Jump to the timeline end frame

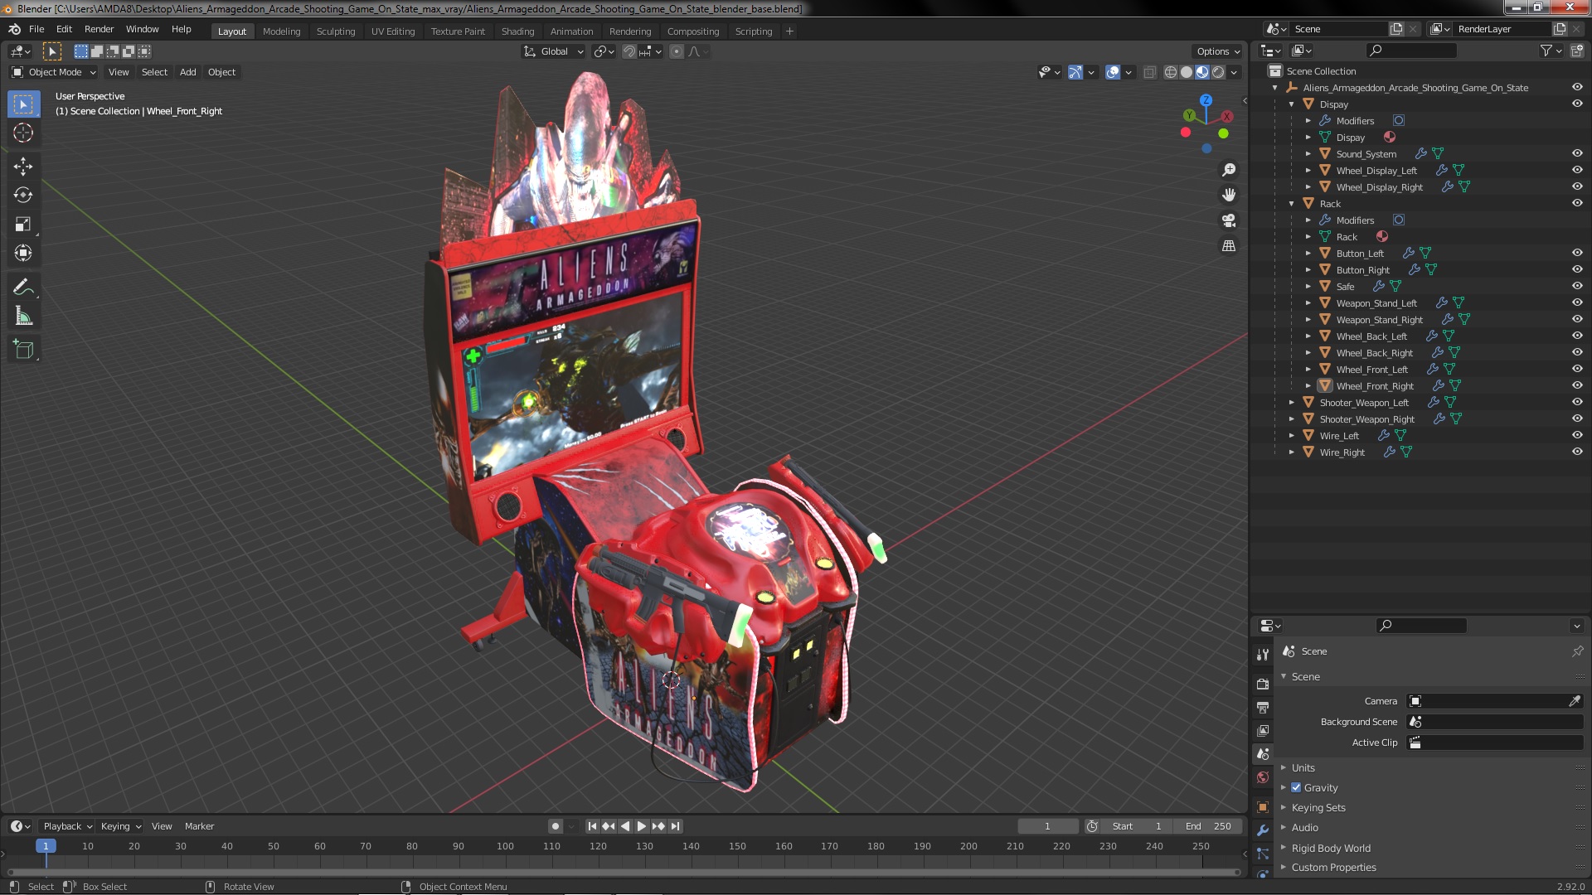tap(675, 826)
